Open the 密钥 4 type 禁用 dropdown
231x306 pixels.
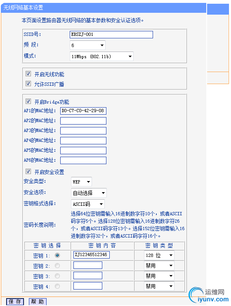point(159,286)
